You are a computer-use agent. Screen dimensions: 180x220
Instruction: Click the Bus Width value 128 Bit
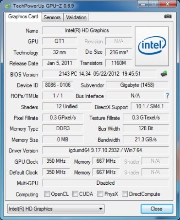click(x=146, y=128)
